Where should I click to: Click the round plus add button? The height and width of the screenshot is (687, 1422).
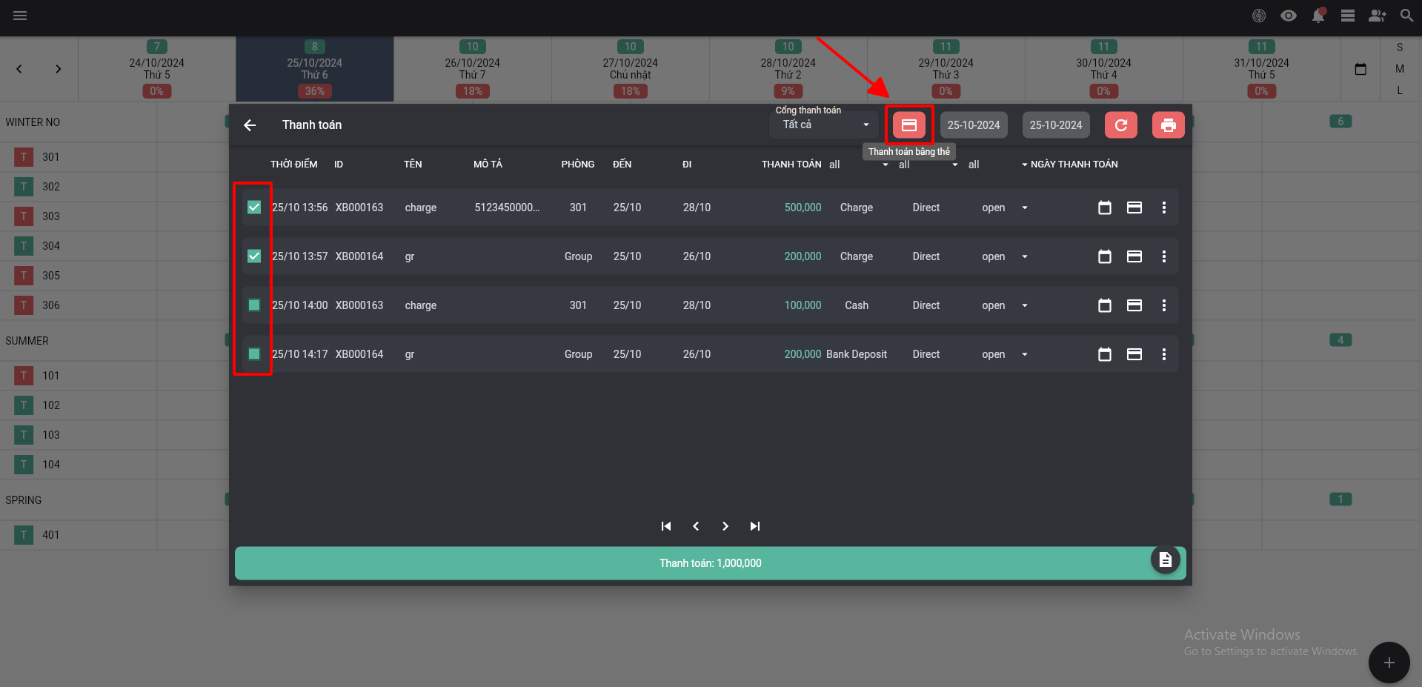coord(1389,663)
